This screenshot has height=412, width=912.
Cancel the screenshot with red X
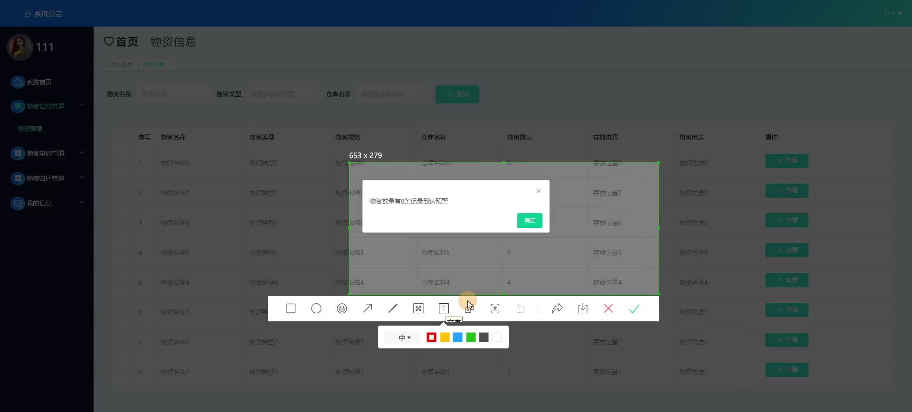coord(608,309)
